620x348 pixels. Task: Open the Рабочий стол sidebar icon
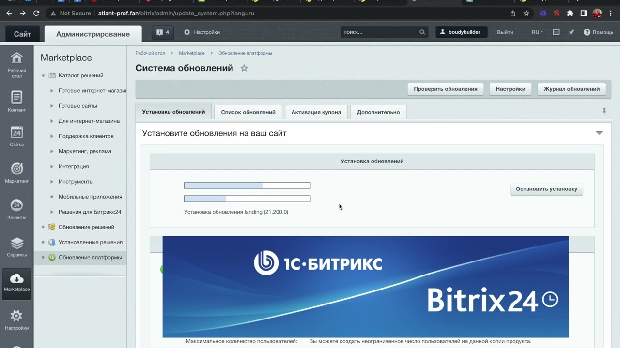pos(16,65)
